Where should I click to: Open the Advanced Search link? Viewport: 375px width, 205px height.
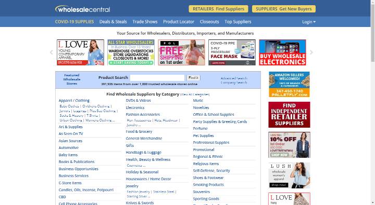pos(234,78)
